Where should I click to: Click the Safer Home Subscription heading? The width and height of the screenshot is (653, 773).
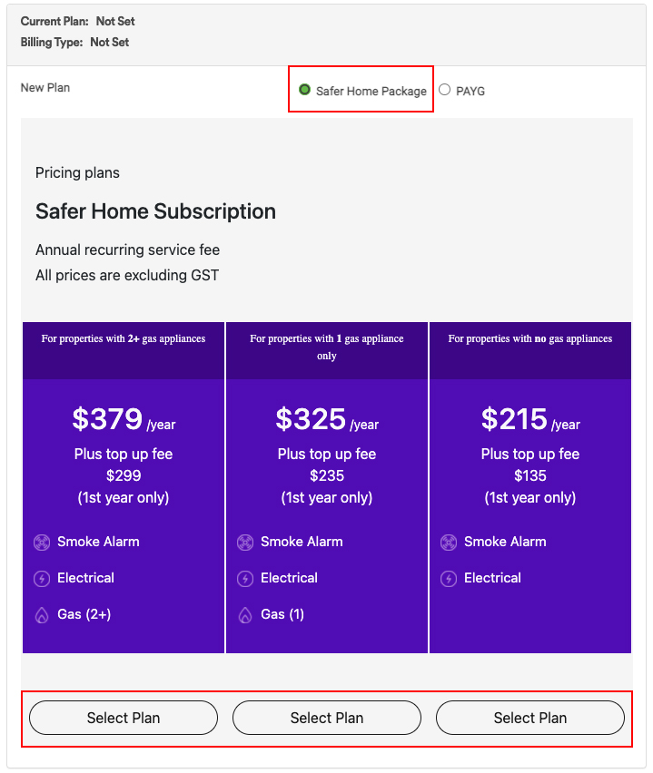click(155, 211)
